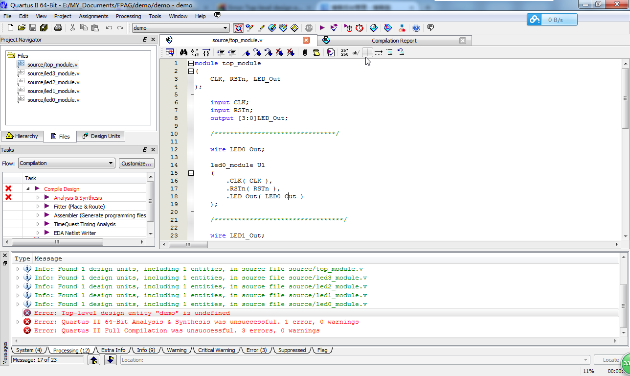Print the current source file

(x=57, y=28)
